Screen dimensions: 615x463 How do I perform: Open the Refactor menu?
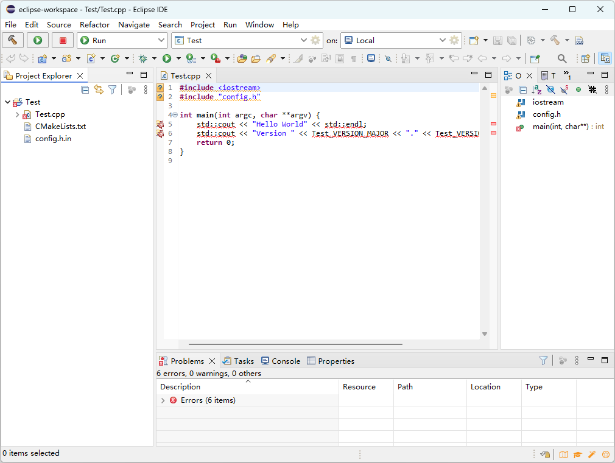point(94,25)
